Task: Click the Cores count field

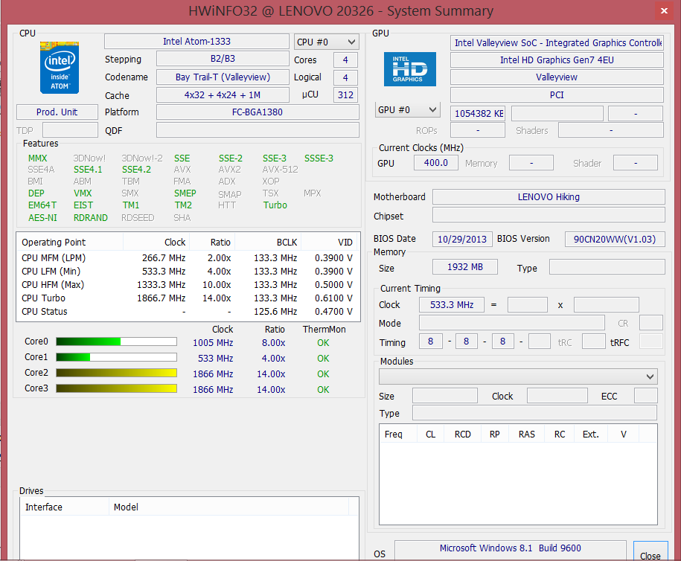Action: click(346, 60)
